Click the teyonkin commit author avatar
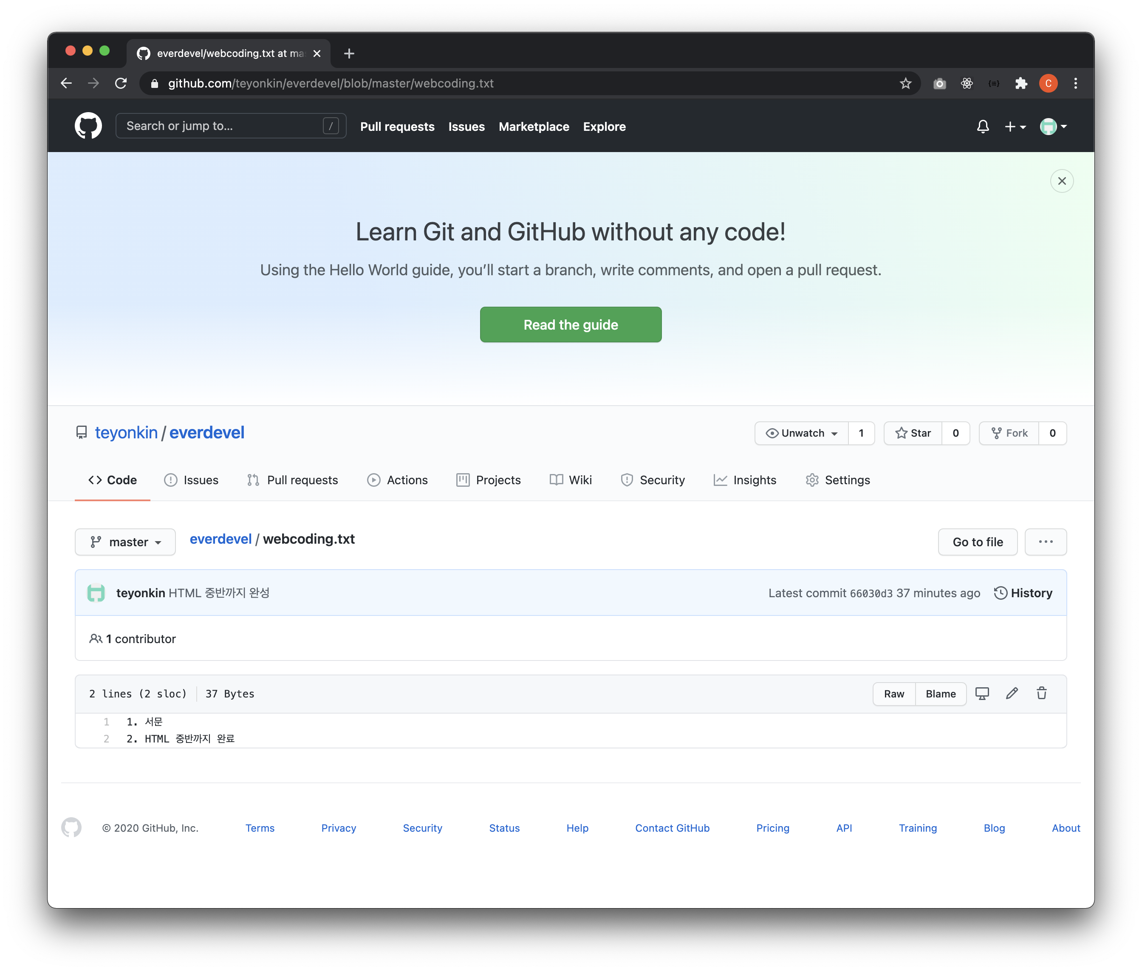This screenshot has height=971, width=1142. pyautogui.click(x=96, y=593)
